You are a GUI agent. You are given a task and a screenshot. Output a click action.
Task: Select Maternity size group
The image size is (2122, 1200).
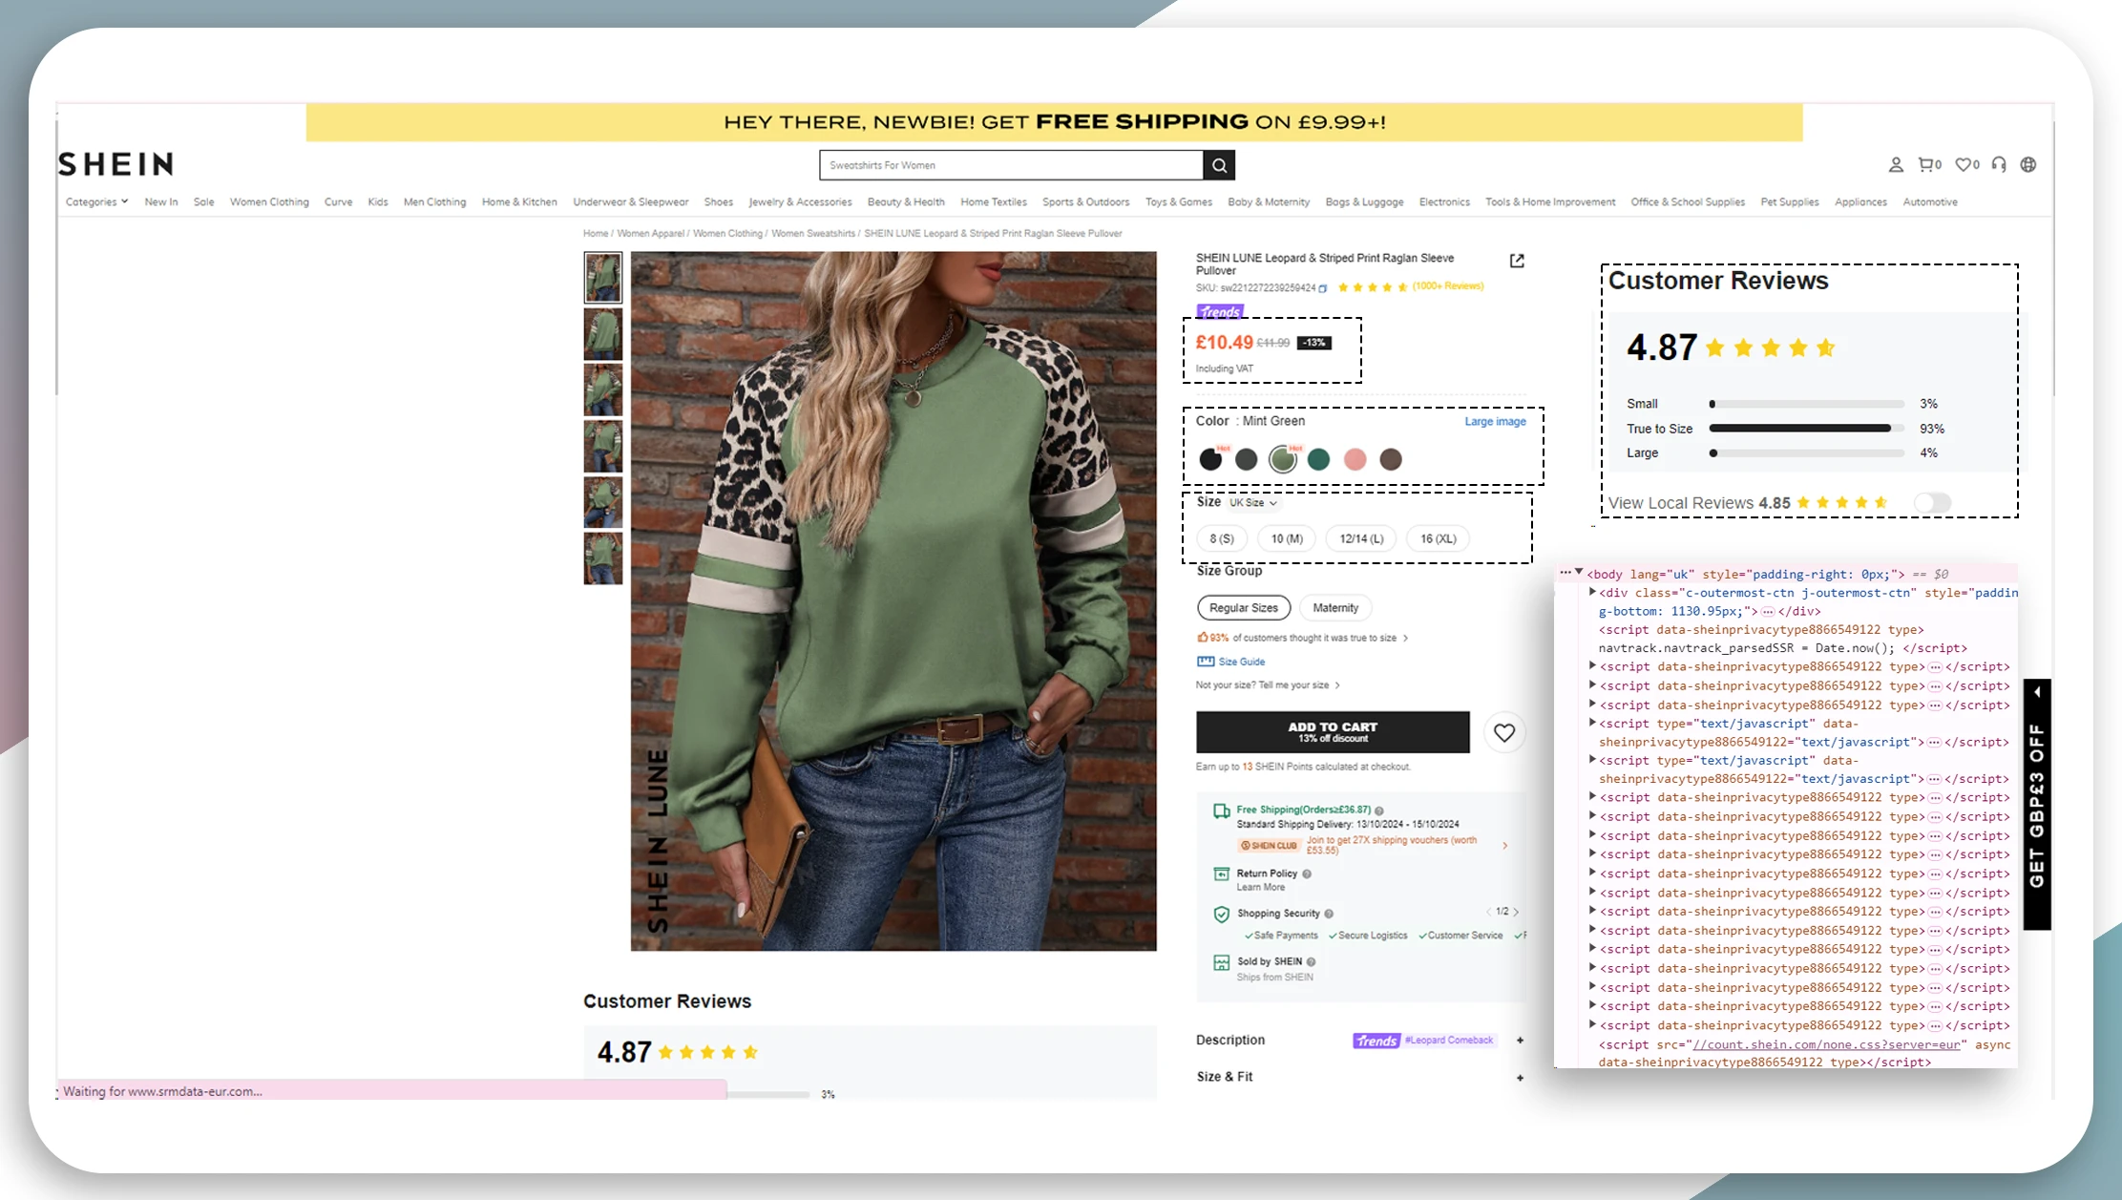(x=1335, y=608)
